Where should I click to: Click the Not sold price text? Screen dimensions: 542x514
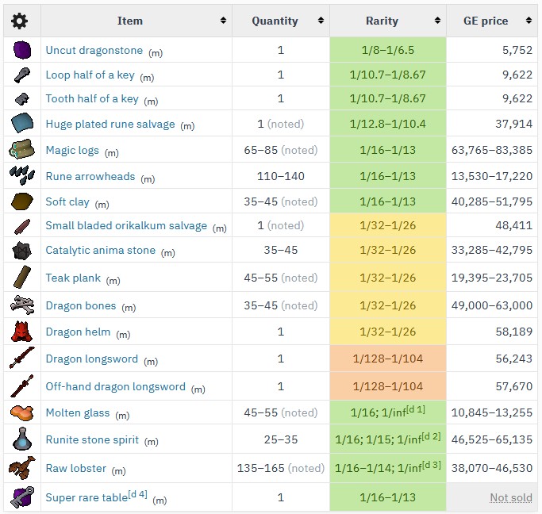click(x=511, y=497)
